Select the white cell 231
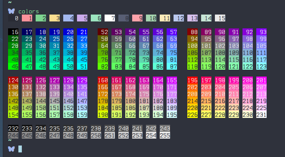The image size is (285, 157). coord(262,114)
